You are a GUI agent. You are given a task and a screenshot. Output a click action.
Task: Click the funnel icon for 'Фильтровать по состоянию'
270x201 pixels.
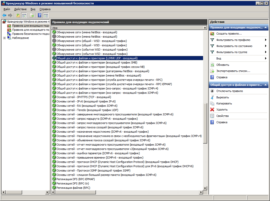[x=212, y=46]
